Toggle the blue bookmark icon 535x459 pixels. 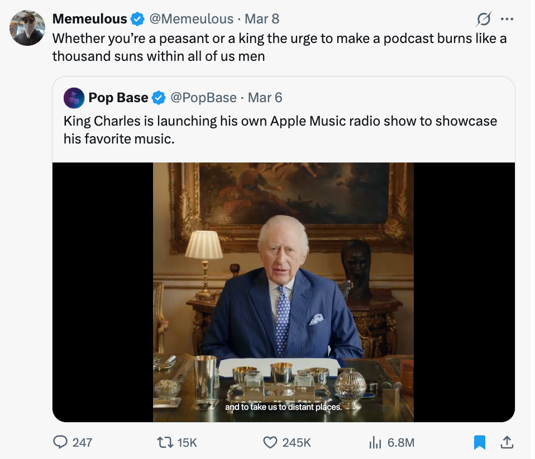tap(479, 442)
